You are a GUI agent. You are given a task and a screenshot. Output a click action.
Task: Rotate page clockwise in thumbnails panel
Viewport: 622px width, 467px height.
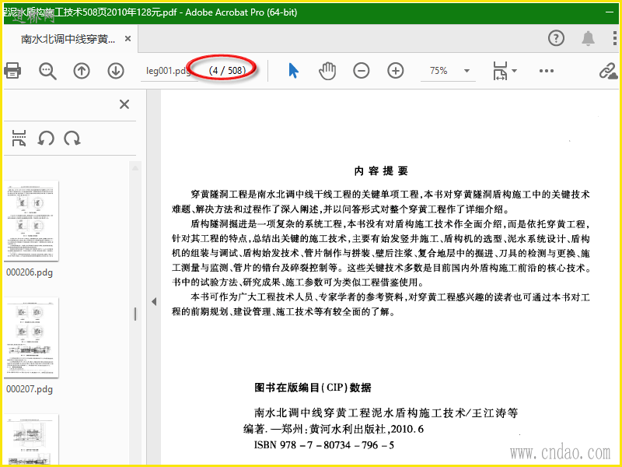72,139
